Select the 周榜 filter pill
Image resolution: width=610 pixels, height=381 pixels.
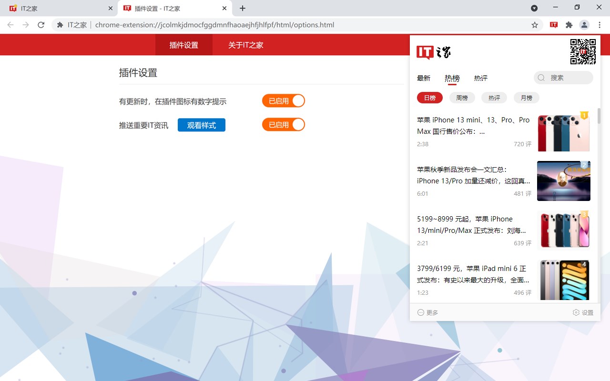[x=462, y=98]
